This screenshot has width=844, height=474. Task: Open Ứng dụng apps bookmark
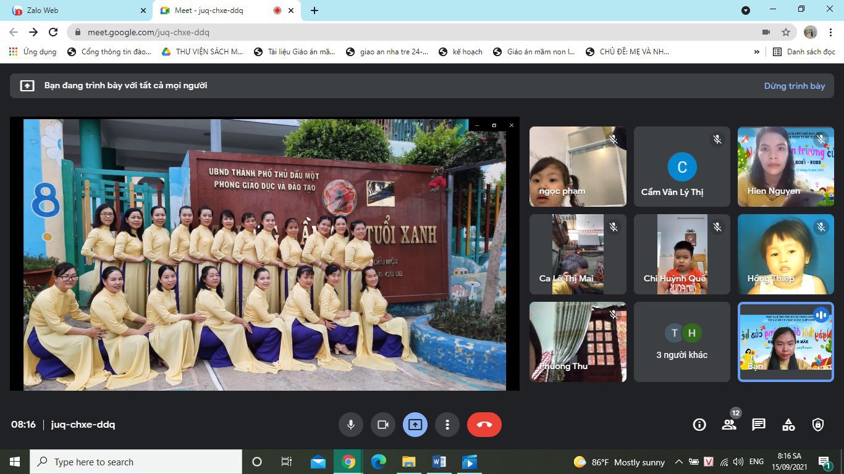coord(33,52)
